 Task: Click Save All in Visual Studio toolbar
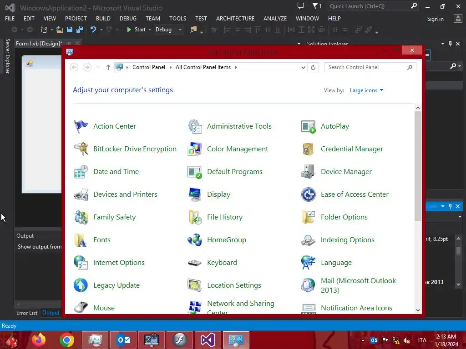point(79,30)
